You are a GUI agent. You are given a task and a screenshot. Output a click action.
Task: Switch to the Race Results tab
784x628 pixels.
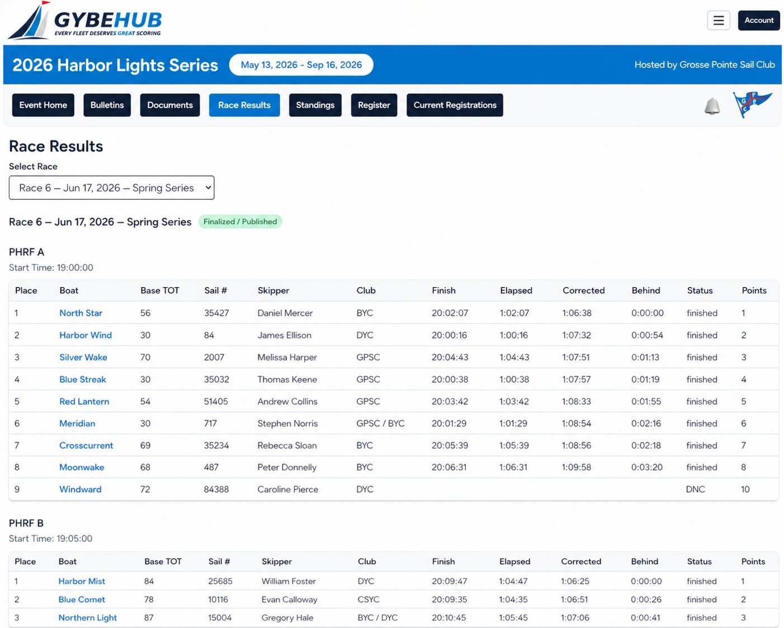tap(244, 105)
